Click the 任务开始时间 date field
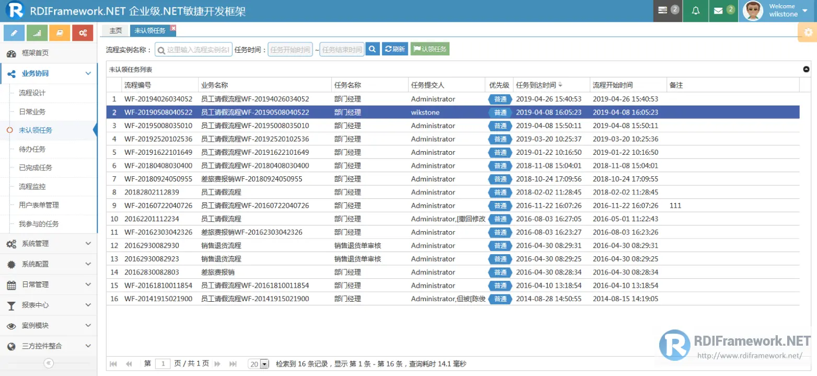 (x=290, y=50)
